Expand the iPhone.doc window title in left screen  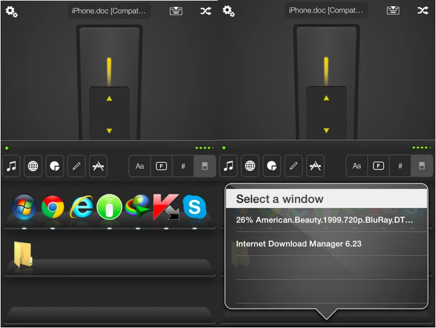(109, 11)
